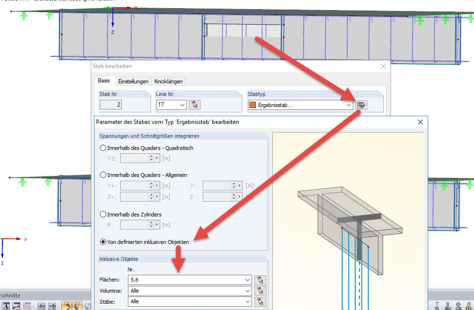Screen dimensions: 474x310
Task: Switch to the Basis tab
Action: click(x=104, y=81)
